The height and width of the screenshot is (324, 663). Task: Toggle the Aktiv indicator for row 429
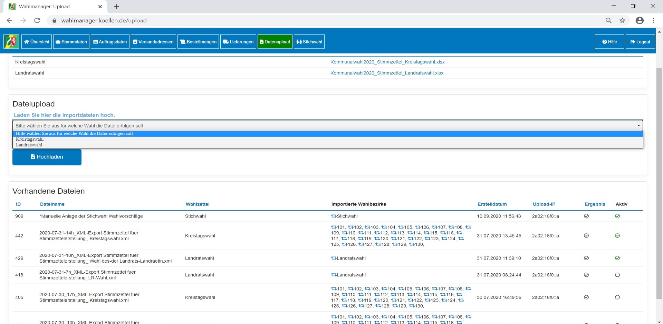pos(617,258)
